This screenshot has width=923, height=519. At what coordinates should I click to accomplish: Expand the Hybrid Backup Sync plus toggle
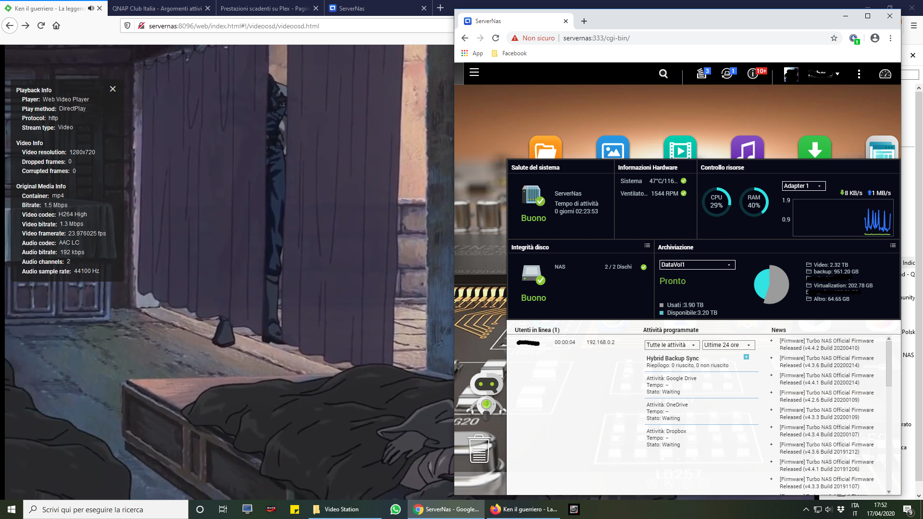[746, 357]
